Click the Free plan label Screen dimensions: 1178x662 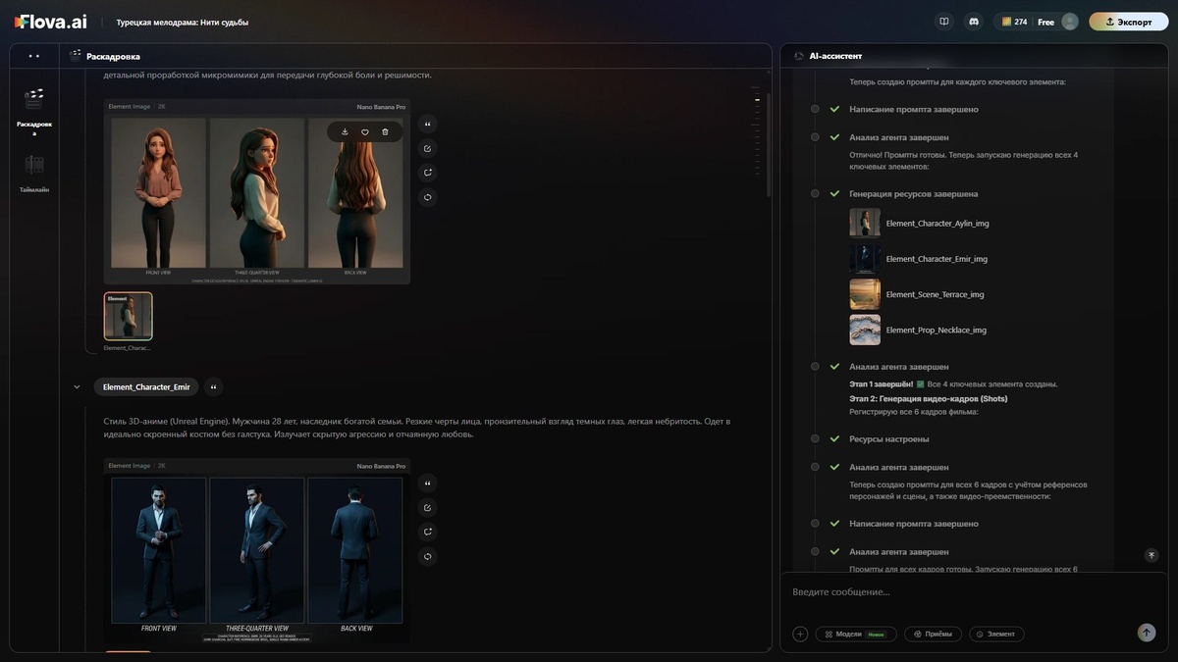pyautogui.click(x=1045, y=22)
